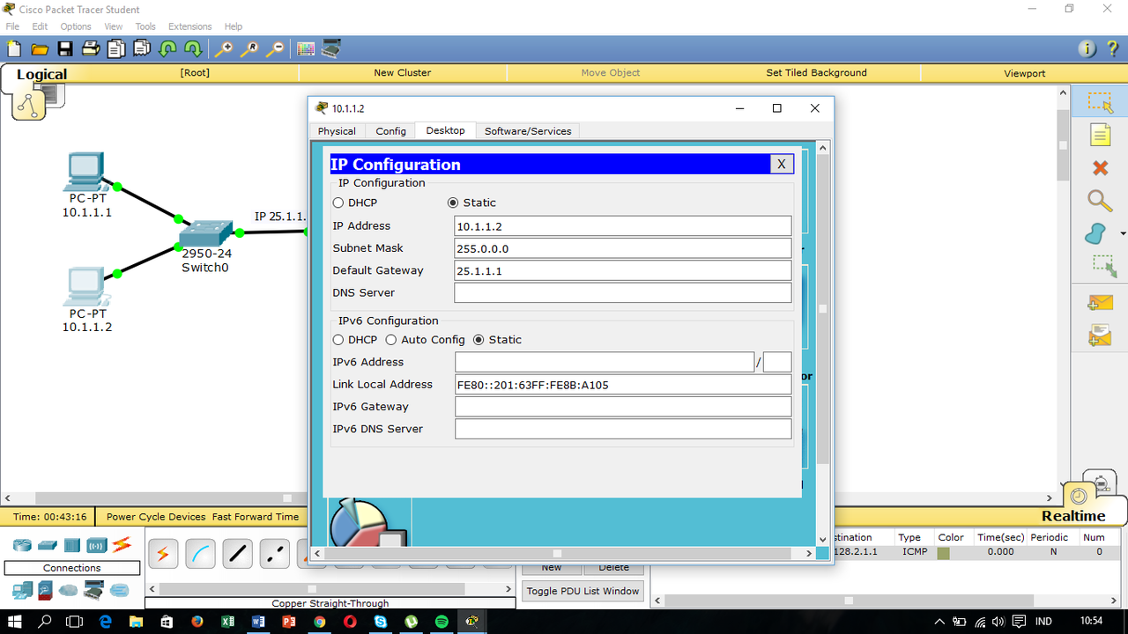Click the DNS Server input field
This screenshot has height=634, width=1128.
(x=623, y=293)
